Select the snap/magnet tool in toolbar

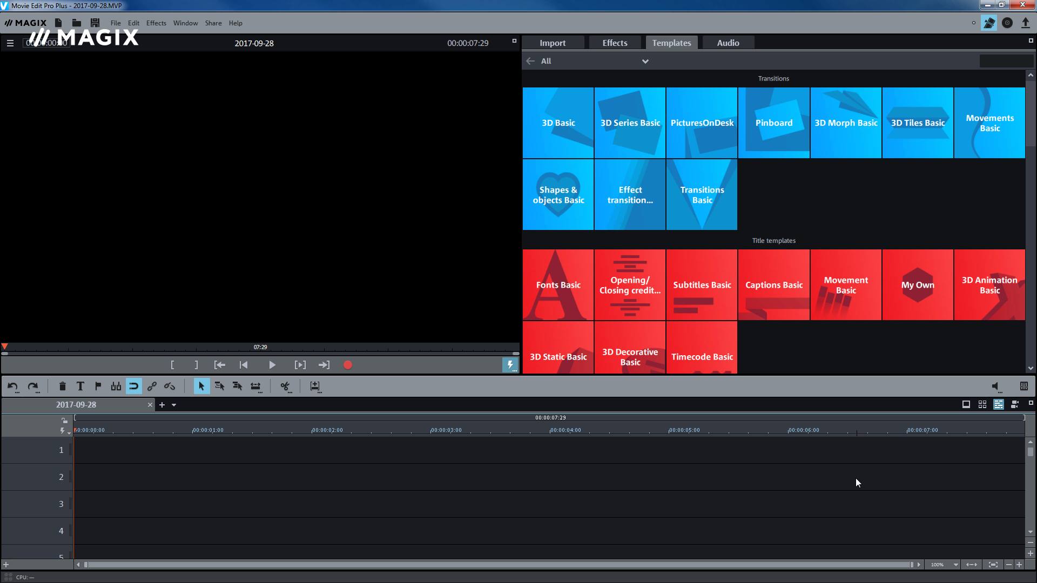click(133, 386)
